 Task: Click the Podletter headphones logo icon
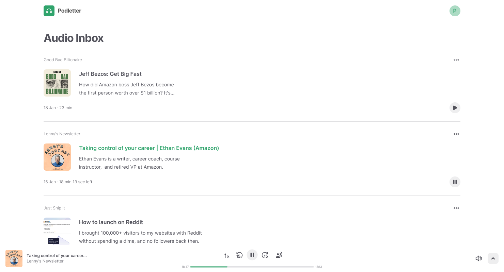tap(49, 11)
